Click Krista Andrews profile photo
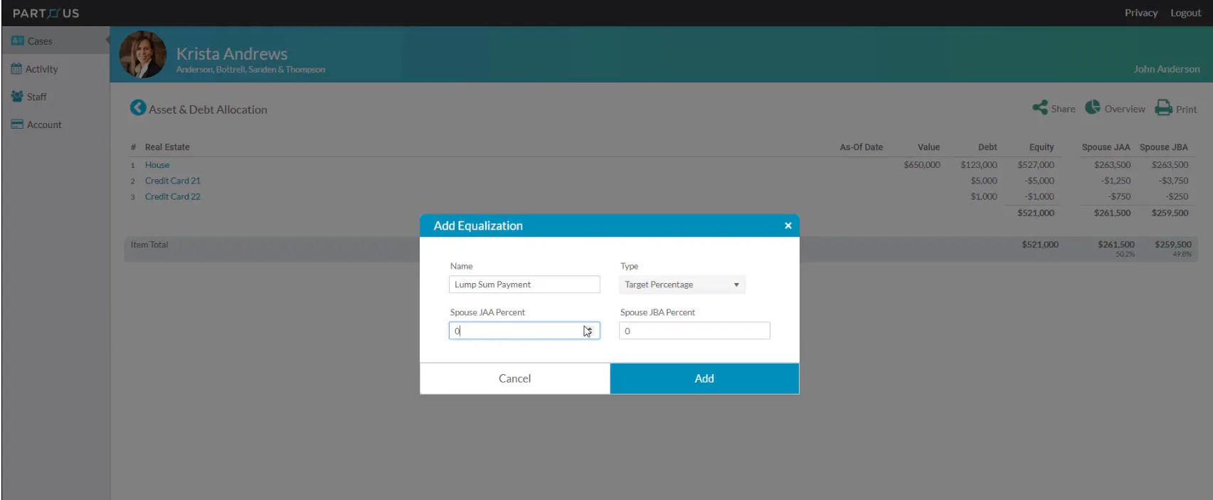This screenshot has height=500, width=1213. [x=143, y=54]
